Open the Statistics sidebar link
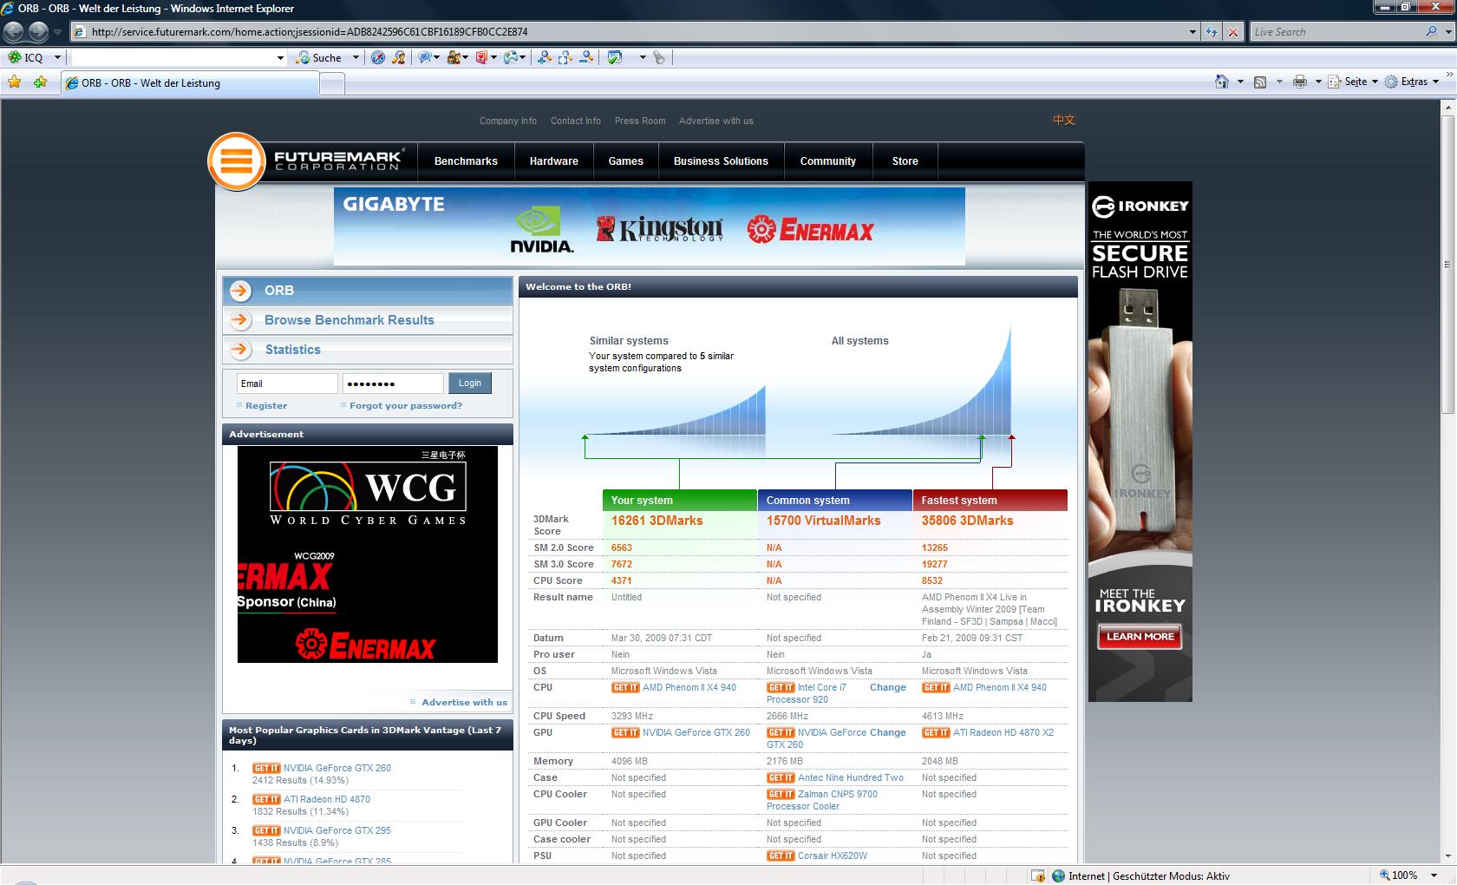1457x885 pixels. pyautogui.click(x=292, y=350)
